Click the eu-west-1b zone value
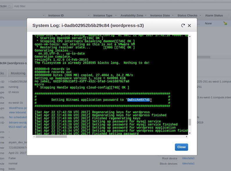The height and width of the screenshot is (171, 231). tap(16, 103)
